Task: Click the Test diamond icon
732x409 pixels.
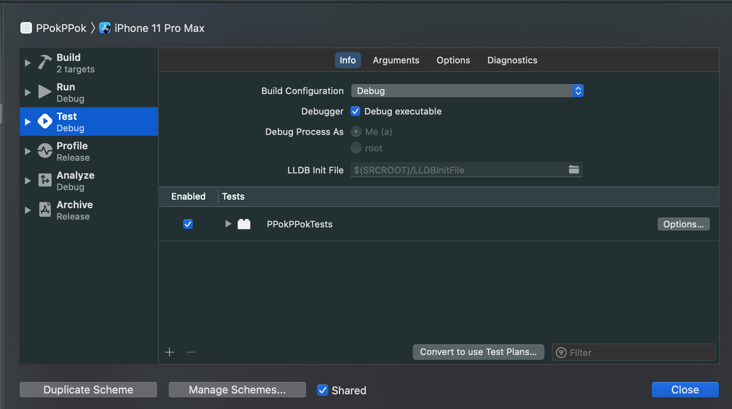Action: (45, 121)
